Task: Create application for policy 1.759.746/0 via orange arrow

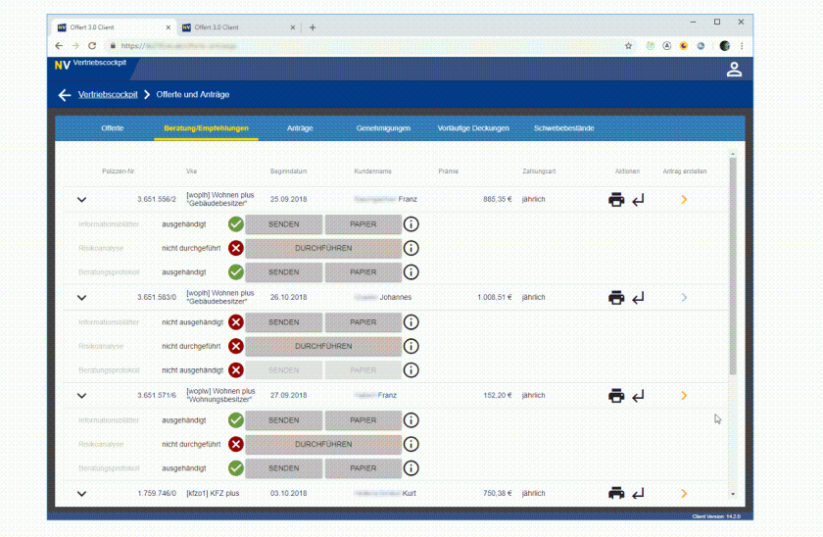Action: [684, 494]
